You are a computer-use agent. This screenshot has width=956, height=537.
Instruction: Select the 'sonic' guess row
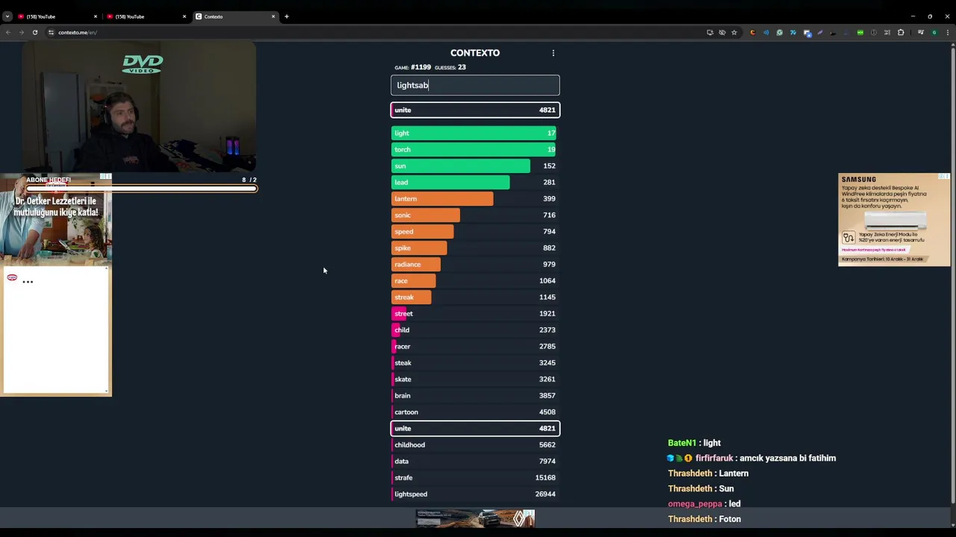(x=475, y=215)
